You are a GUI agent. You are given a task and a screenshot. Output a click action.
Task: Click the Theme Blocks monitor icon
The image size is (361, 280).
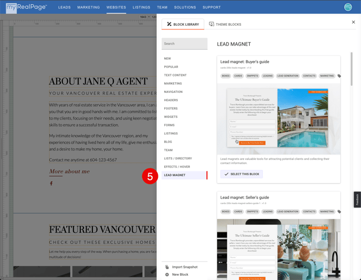click(211, 24)
